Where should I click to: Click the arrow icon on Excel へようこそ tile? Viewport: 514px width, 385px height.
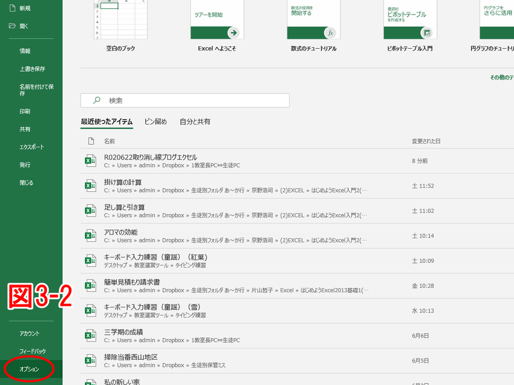(x=234, y=32)
